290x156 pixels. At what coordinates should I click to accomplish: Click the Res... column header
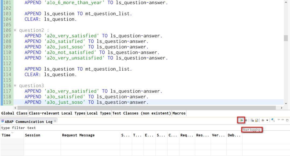(202, 135)
